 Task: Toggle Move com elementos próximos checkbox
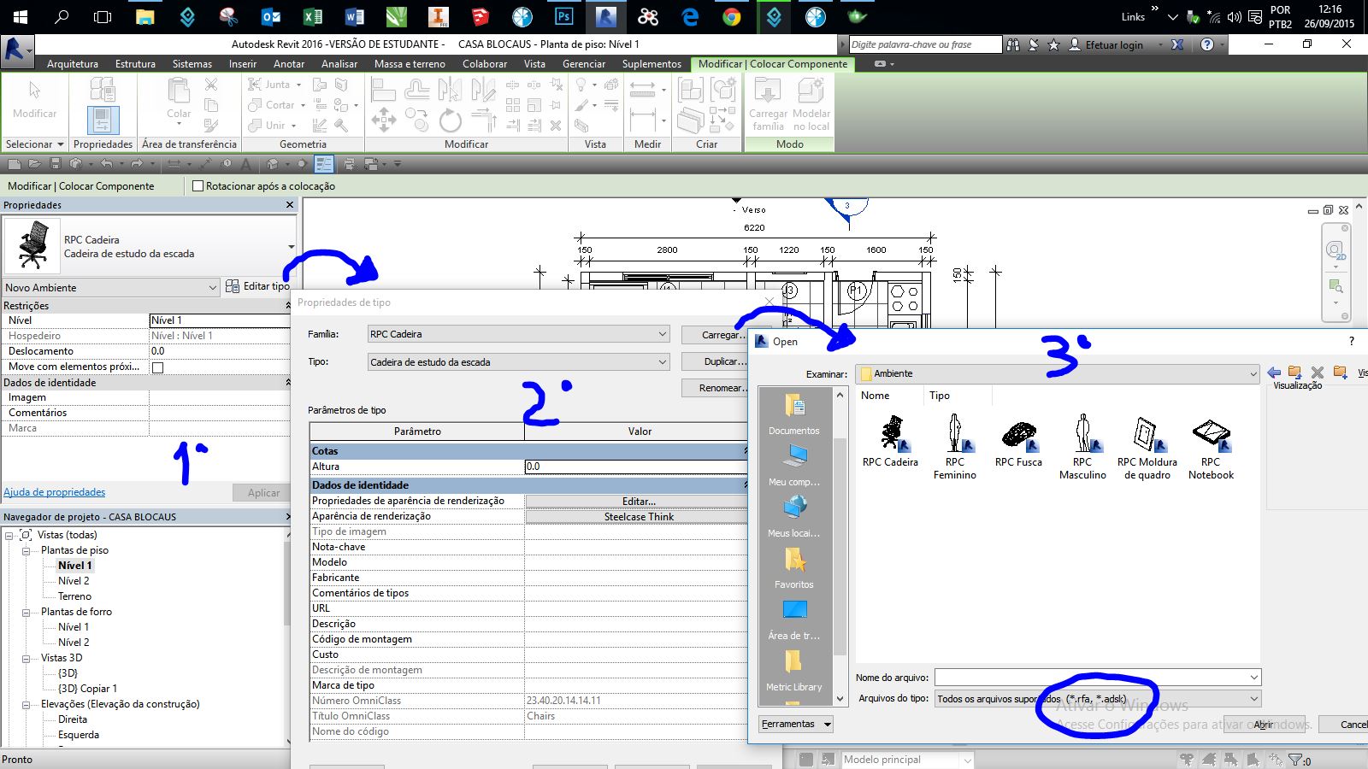pyautogui.click(x=157, y=367)
